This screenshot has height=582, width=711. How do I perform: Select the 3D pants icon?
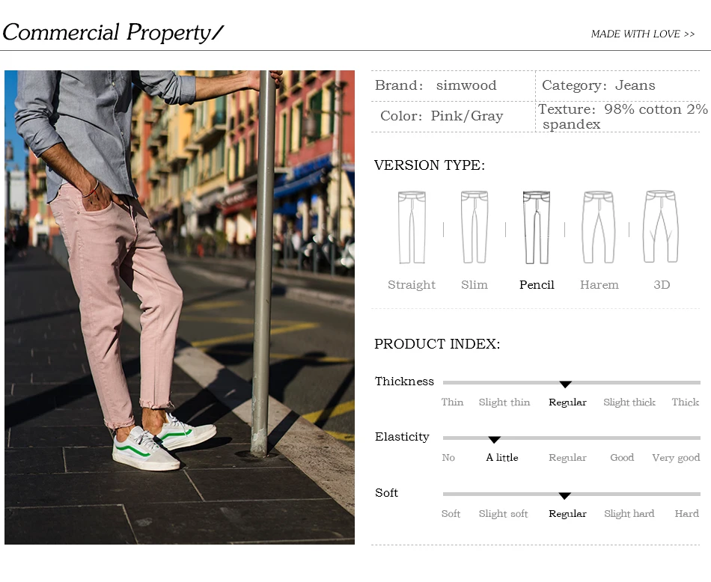661,227
